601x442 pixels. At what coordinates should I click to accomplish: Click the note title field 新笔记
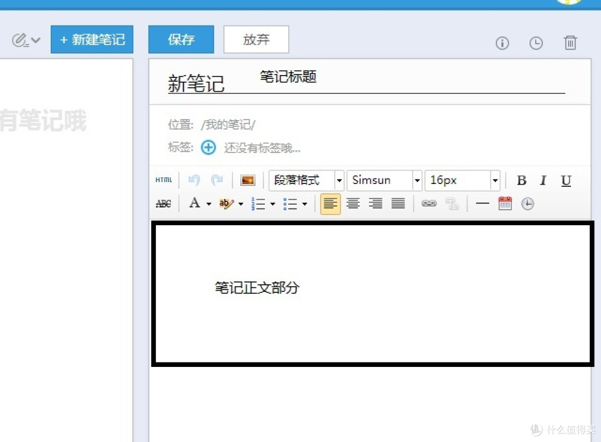366,83
